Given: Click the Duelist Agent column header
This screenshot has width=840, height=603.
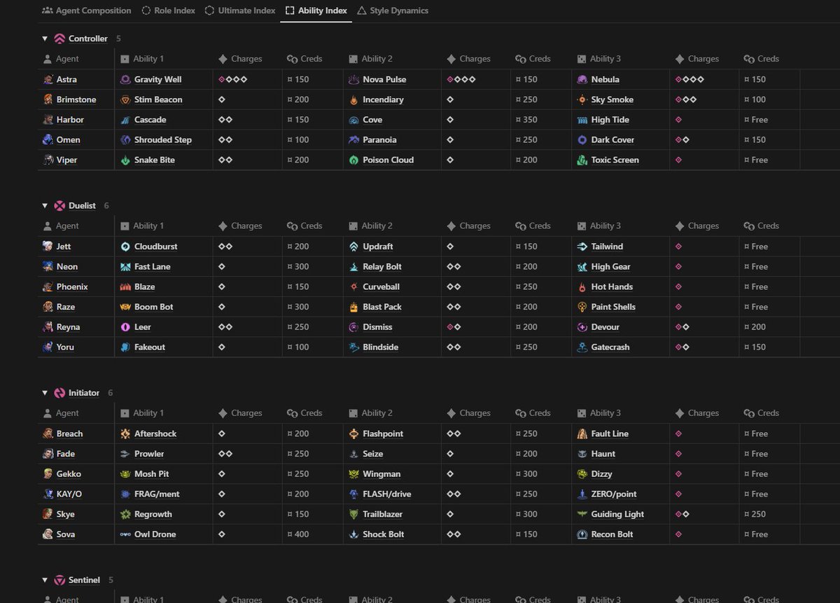Looking at the screenshot, I should pyautogui.click(x=76, y=226).
